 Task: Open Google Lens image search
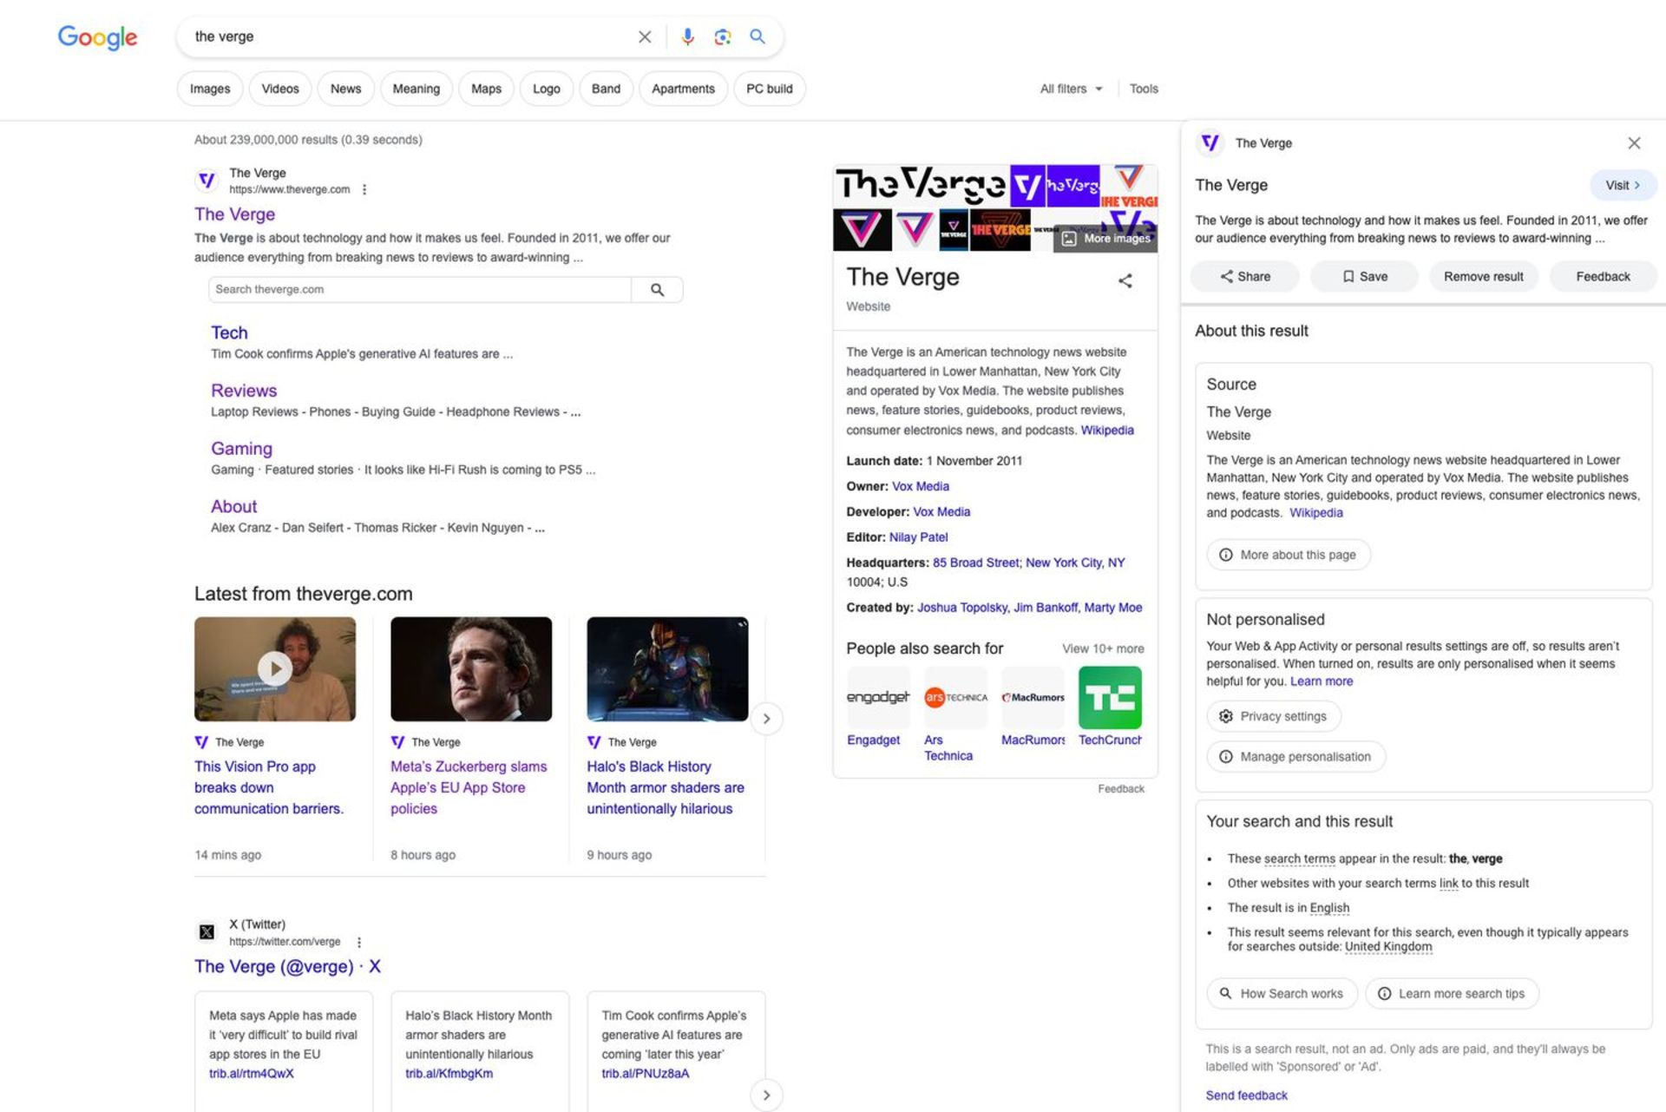point(722,36)
